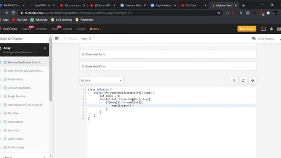Fold code at line 4 arrow

86,99
